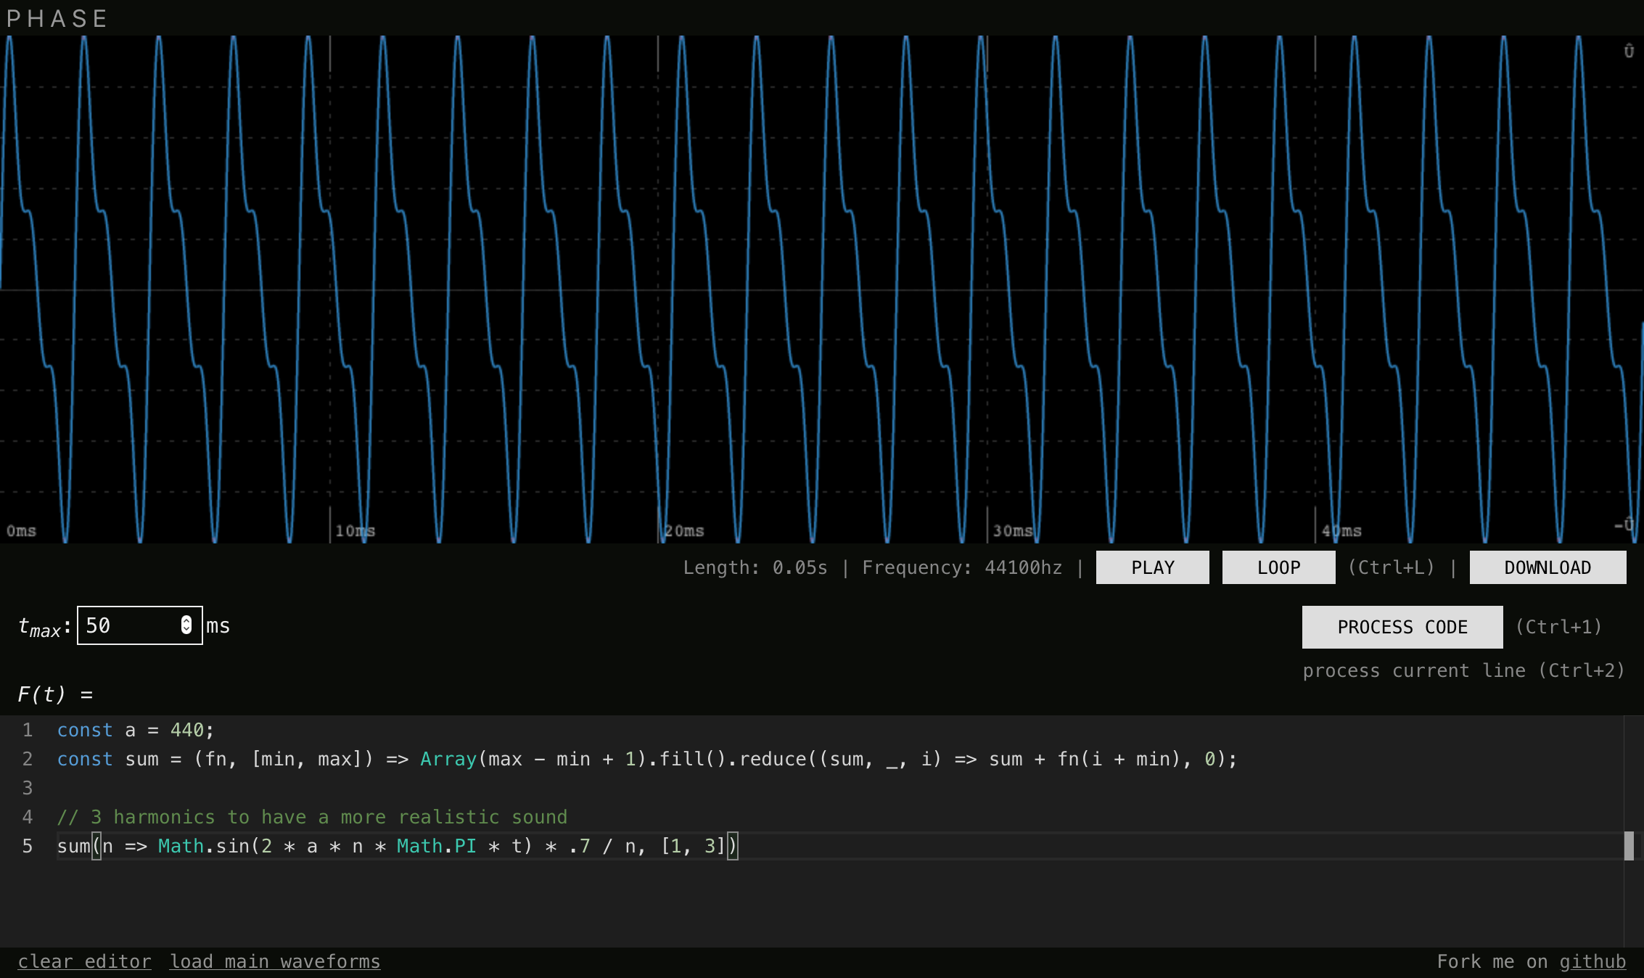Click the editor scrollbar marker at right
This screenshot has height=978, width=1644.
click(x=1629, y=846)
